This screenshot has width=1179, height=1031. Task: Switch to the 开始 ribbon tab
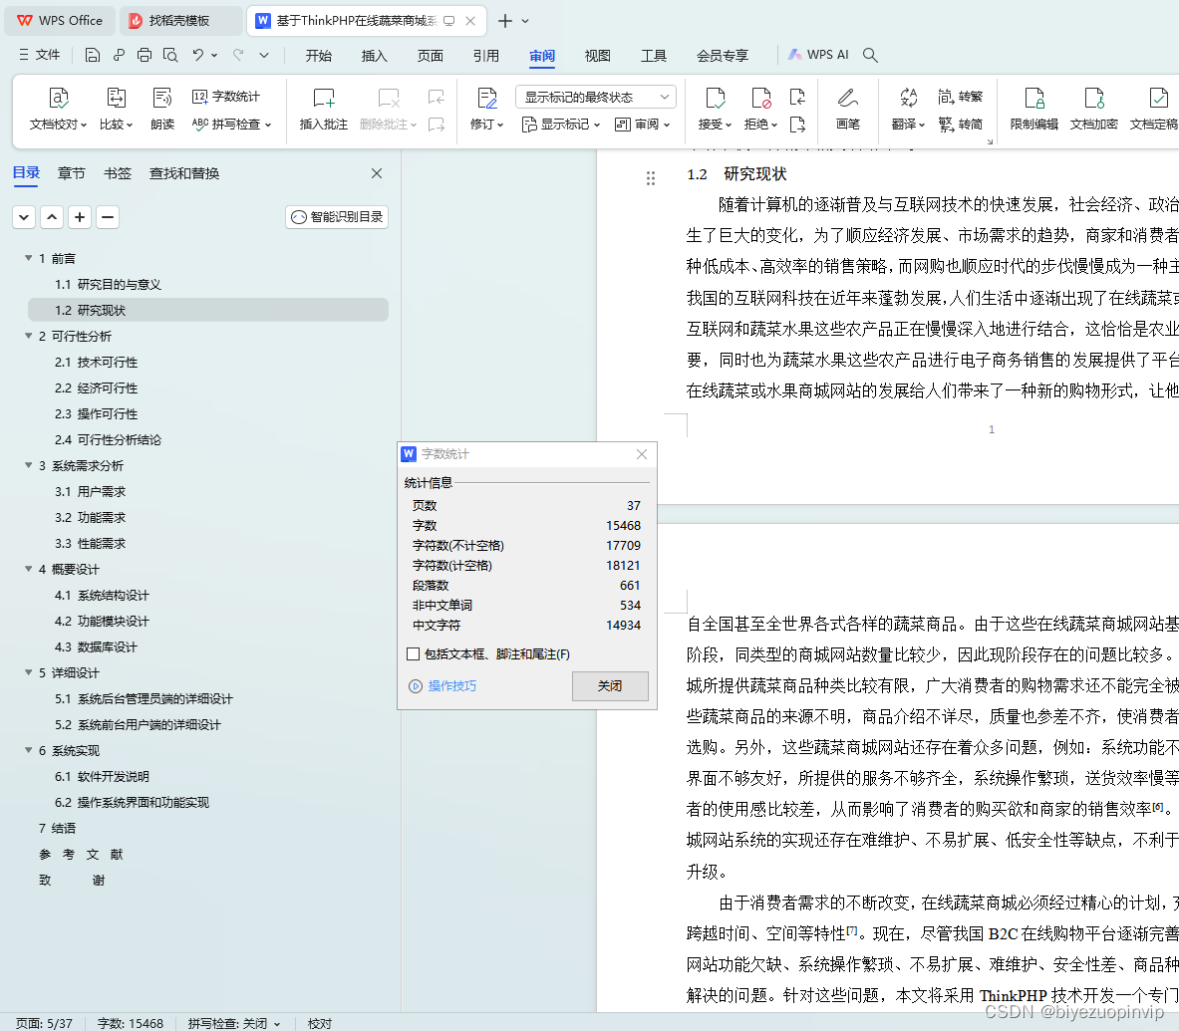tap(319, 56)
